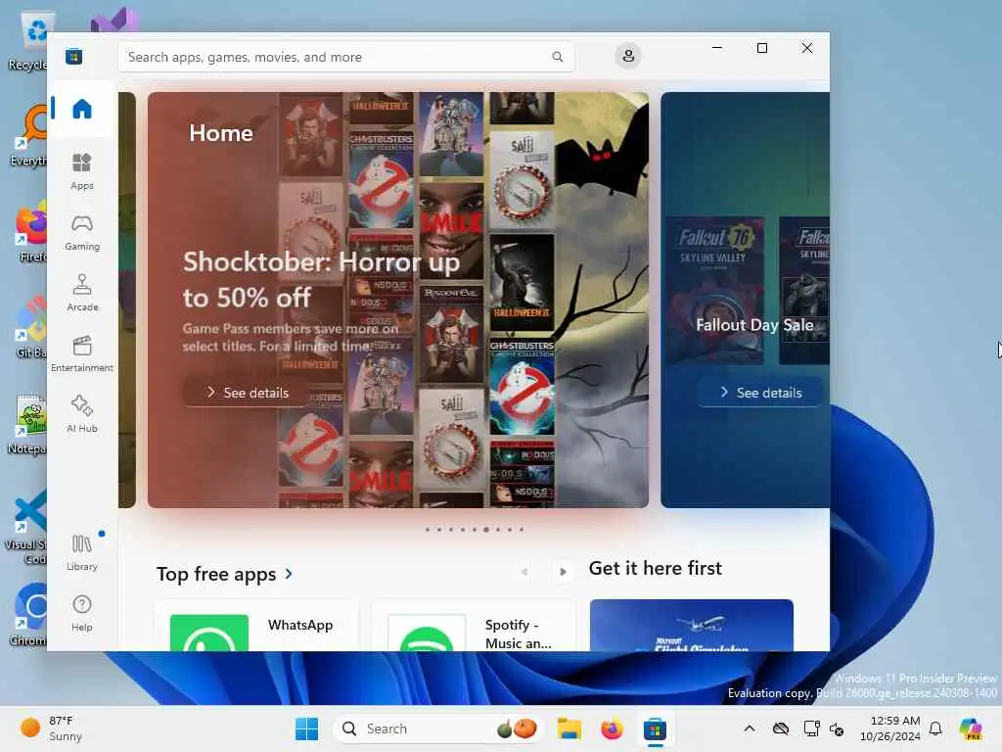Image resolution: width=1002 pixels, height=752 pixels.
Task: Click the volume muted tray icon
Action: [x=838, y=728]
